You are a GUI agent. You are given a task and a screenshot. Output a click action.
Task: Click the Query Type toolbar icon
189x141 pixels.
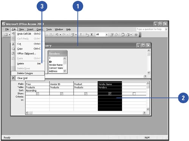pyautogui.click(x=72, y=34)
